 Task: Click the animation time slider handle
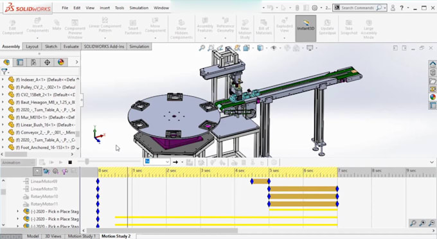tap(87, 161)
